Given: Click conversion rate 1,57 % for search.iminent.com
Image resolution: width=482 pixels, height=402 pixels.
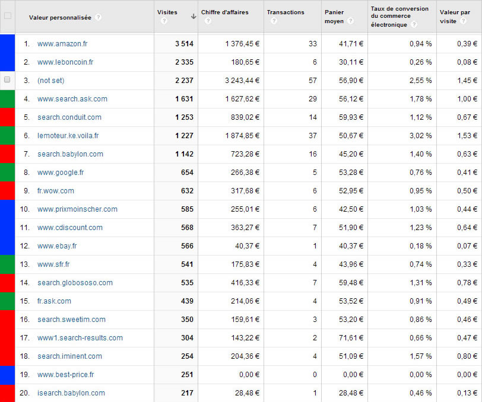Looking at the screenshot, I should 420,356.
